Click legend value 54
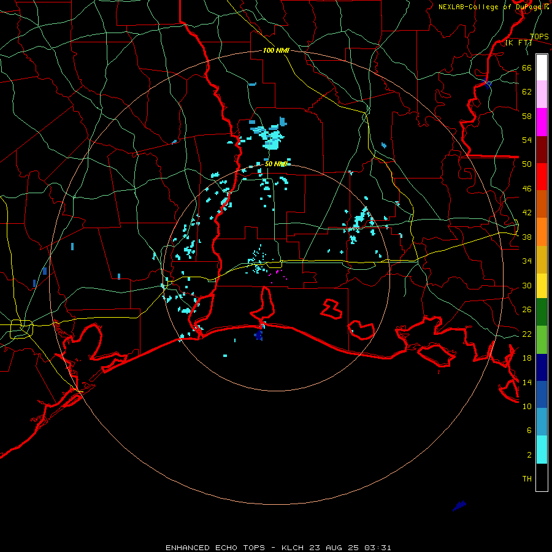 (x=527, y=140)
